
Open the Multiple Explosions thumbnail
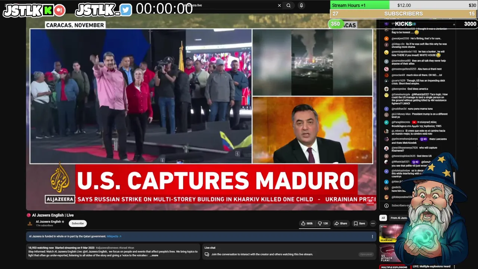click(394, 267)
